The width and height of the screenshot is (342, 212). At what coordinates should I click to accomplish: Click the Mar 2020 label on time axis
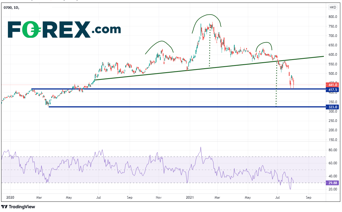tap(39, 197)
